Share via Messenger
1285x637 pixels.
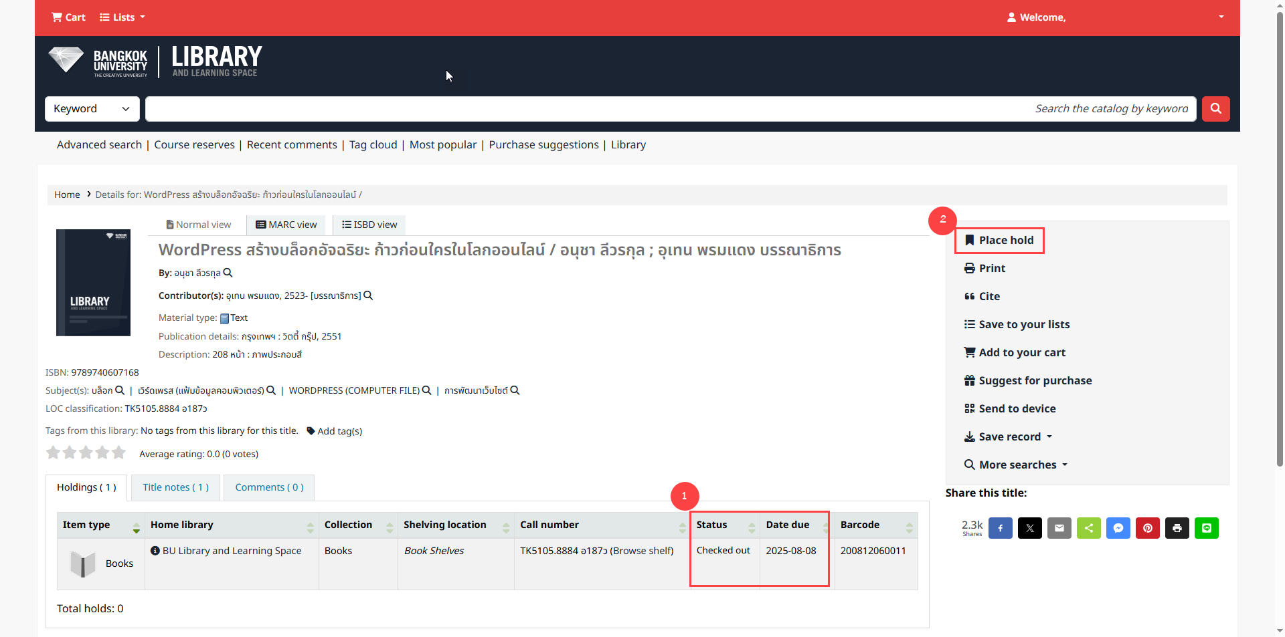(1118, 528)
